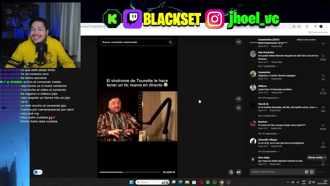This screenshot has width=330, height=186.
Task: Open WhatsApp from the taskbar
Action: (215, 182)
